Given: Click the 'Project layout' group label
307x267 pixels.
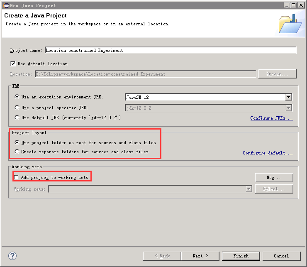Looking at the screenshot, I should (29, 133).
